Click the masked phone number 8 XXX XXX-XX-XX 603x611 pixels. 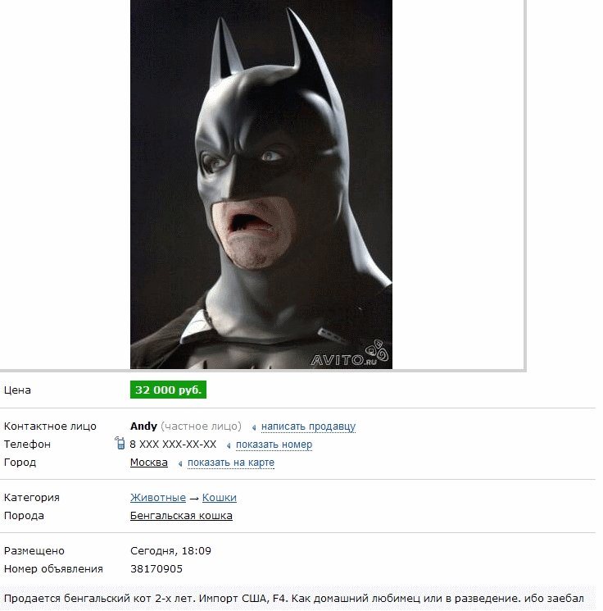click(x=173, y=445)
